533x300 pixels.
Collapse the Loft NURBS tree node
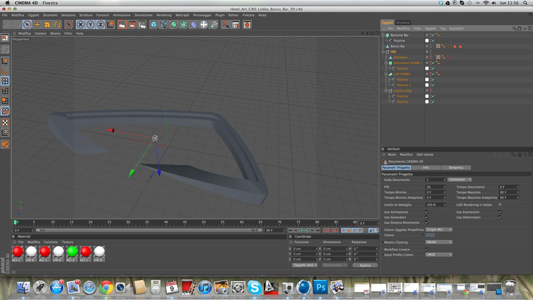(386, 74)
